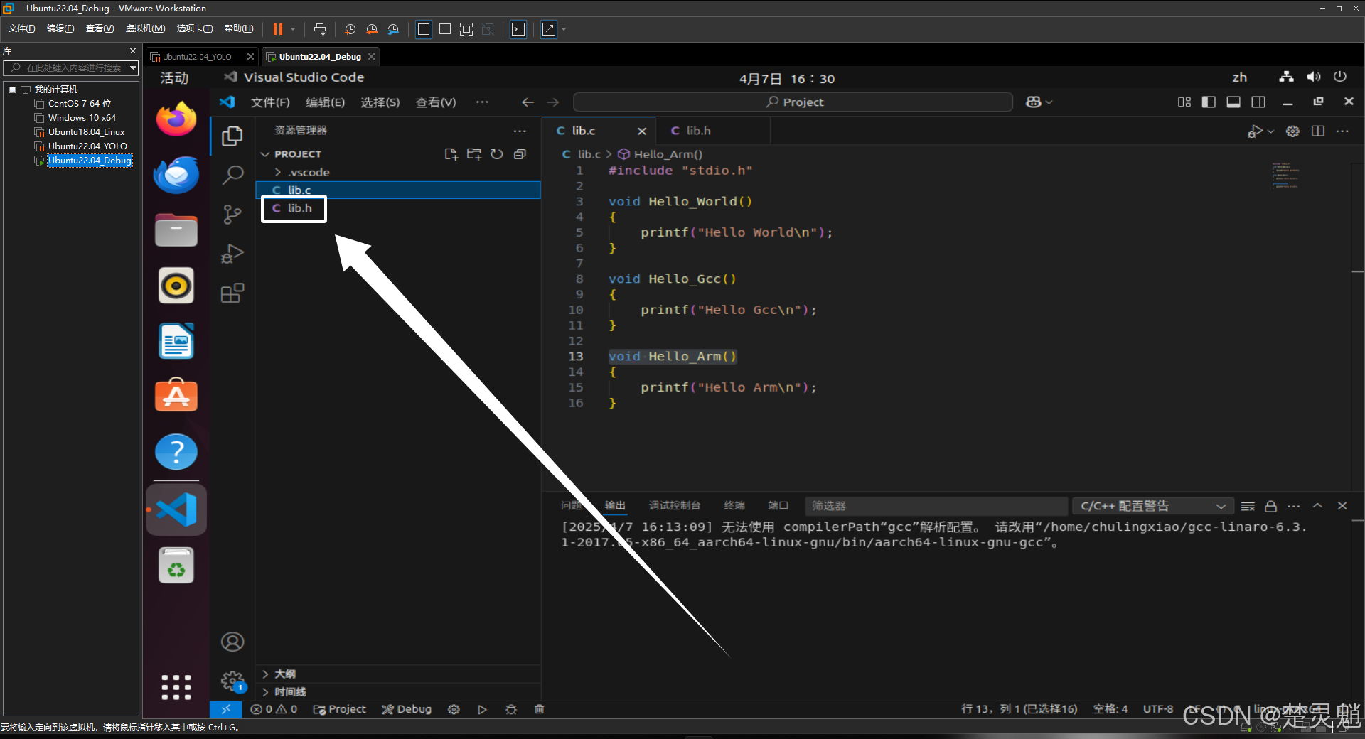Screen dimensions: 1365x739
Task: Switch to 终端 terminal panel tab
Action: coord(734,506)
